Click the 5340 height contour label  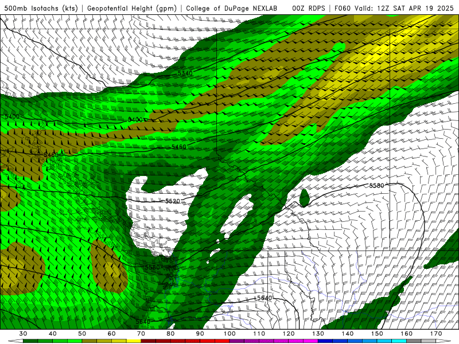[185, 73]
